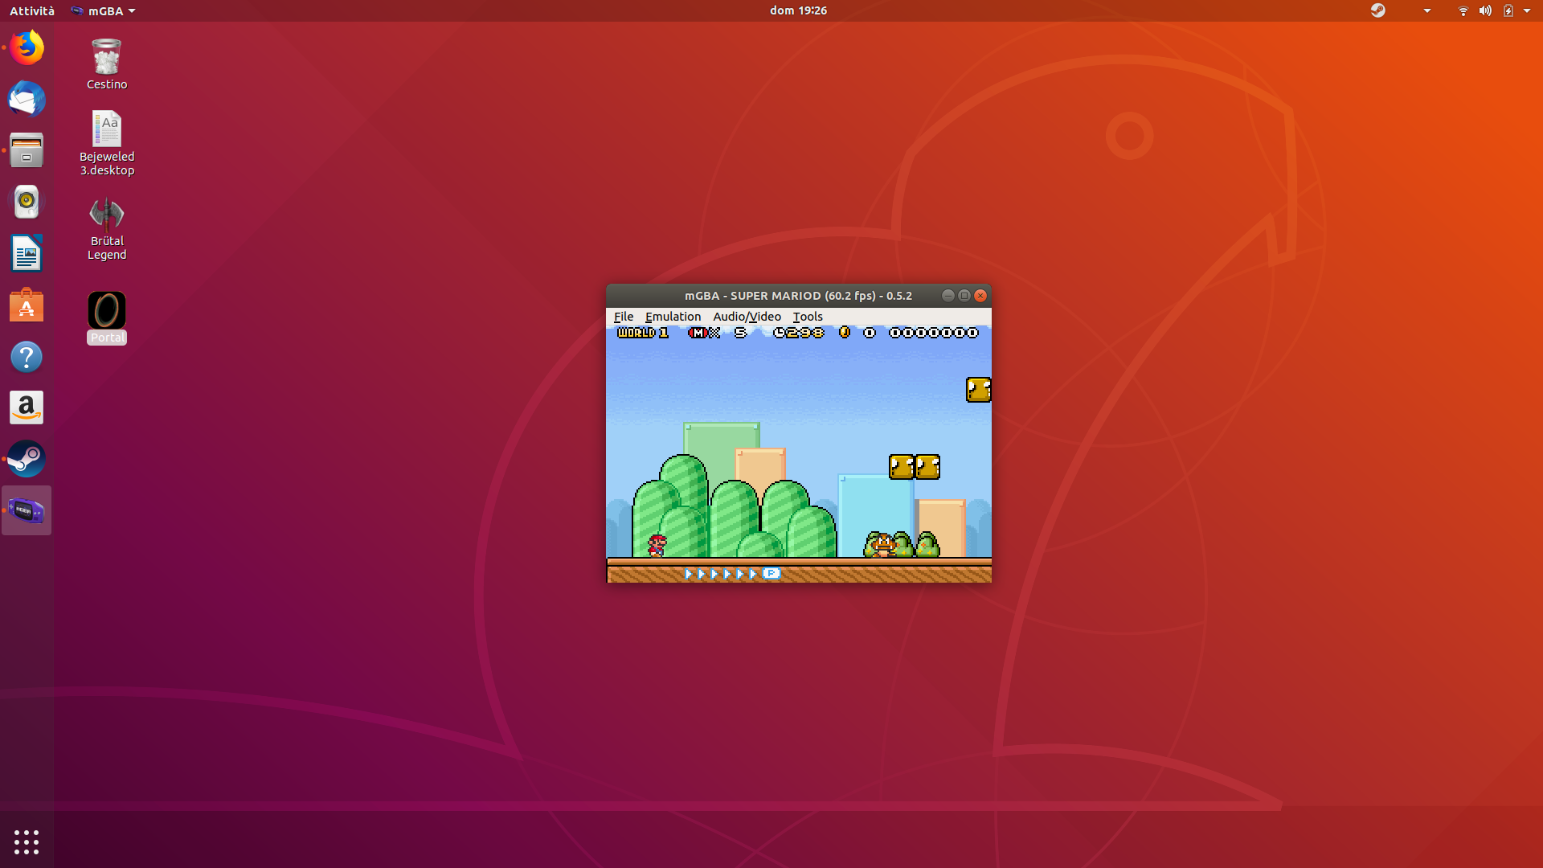The width and height of the screenshot is (1543, 868).
Task: Click the Steam dock icon
Action: coord(27,460)
